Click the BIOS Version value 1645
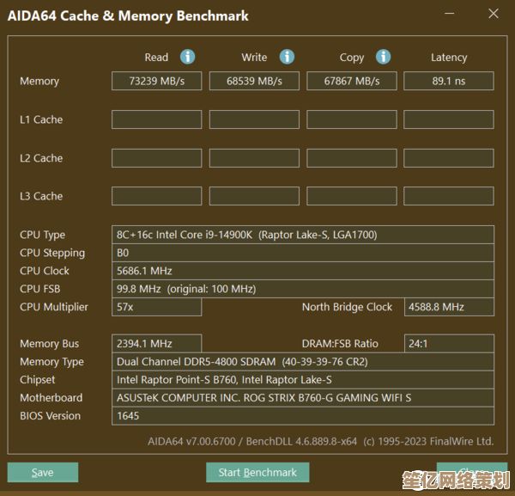Image resolution: width=515 pixels, height=496 pixels. tap(303, 416)
